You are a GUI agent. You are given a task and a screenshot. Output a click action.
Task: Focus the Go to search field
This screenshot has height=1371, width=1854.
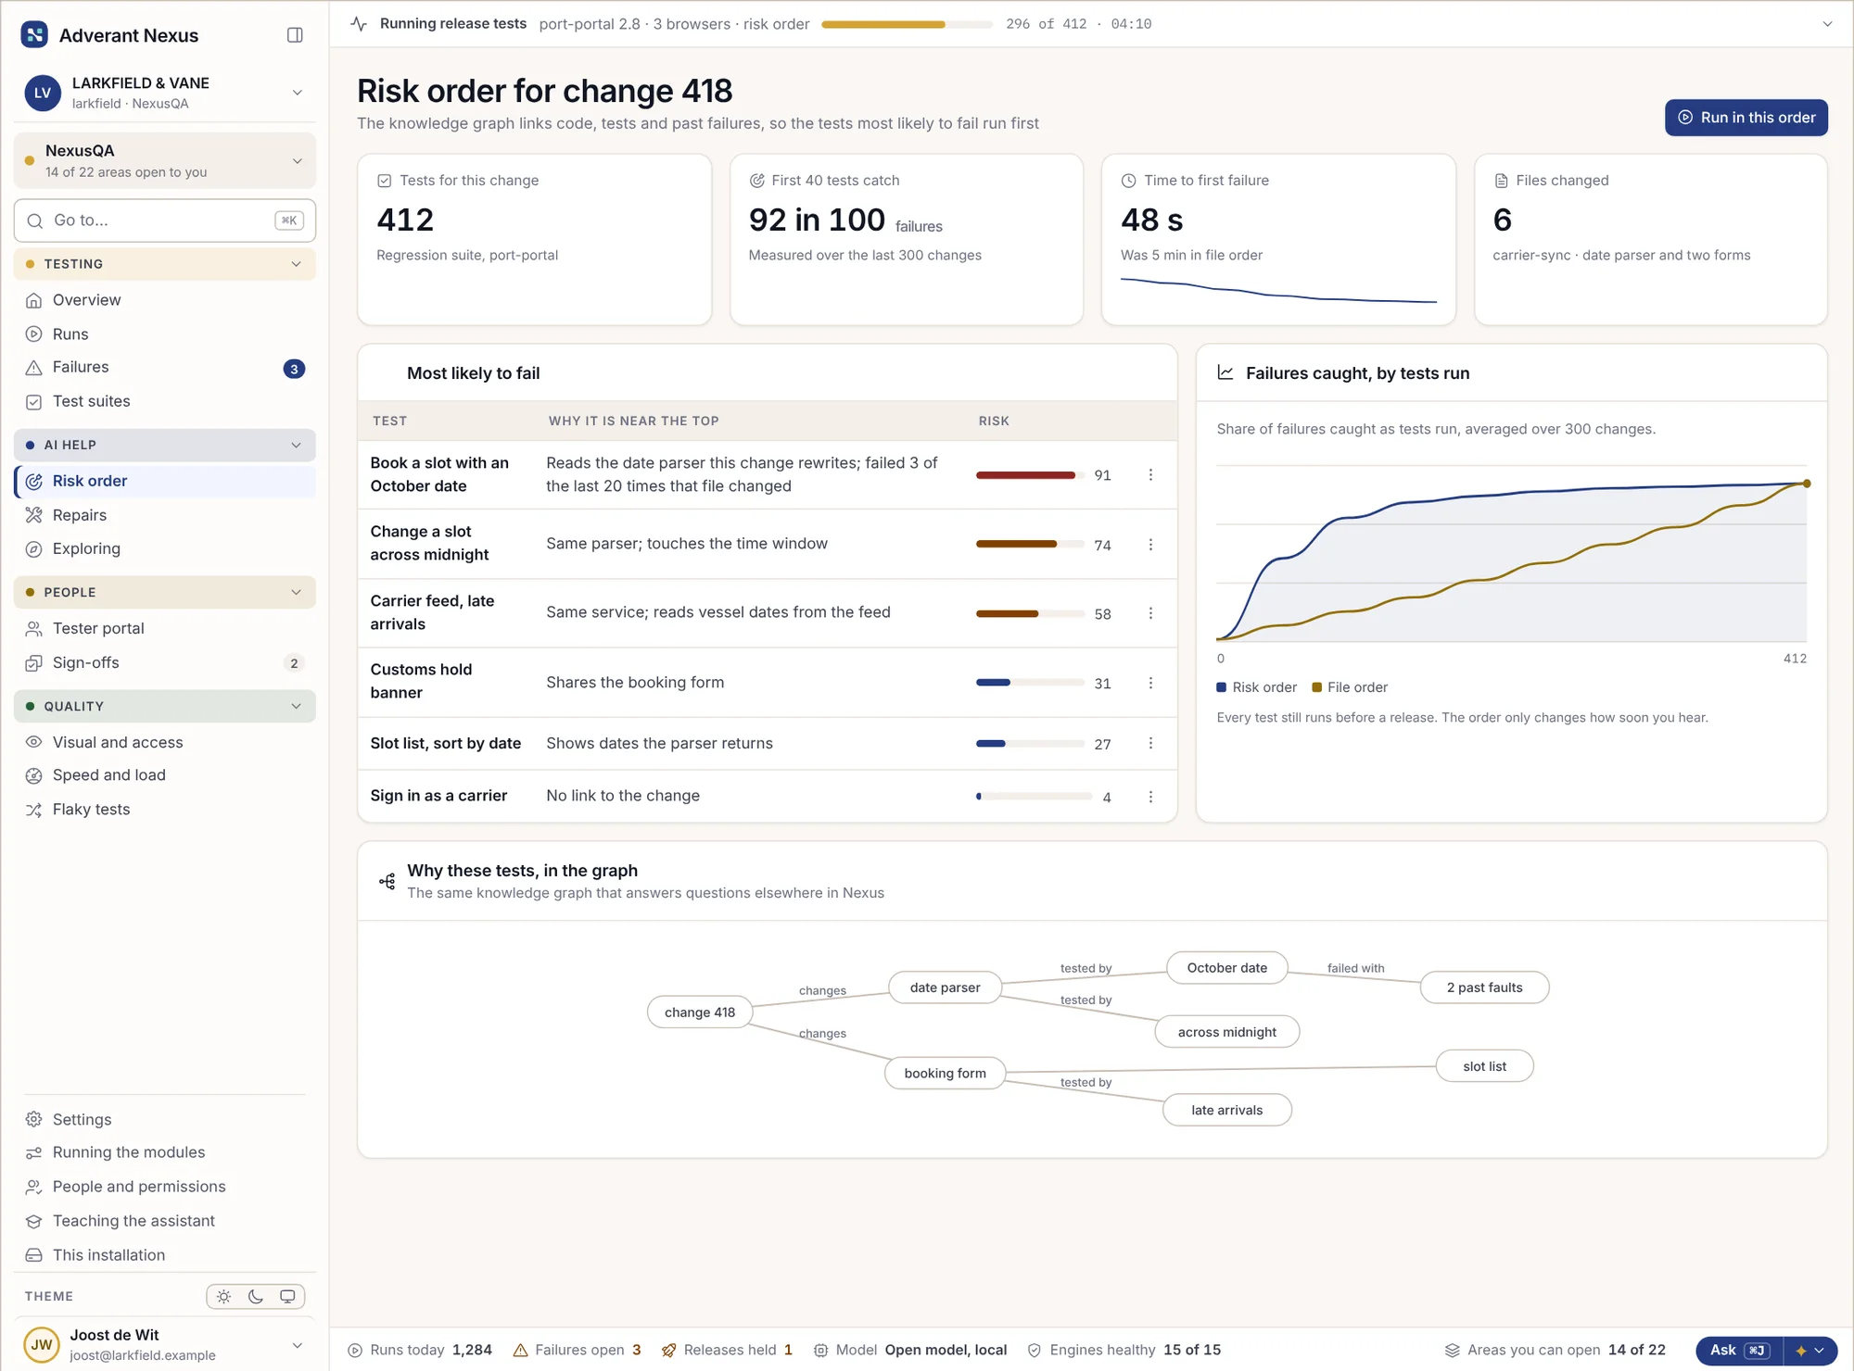[165, 220]
